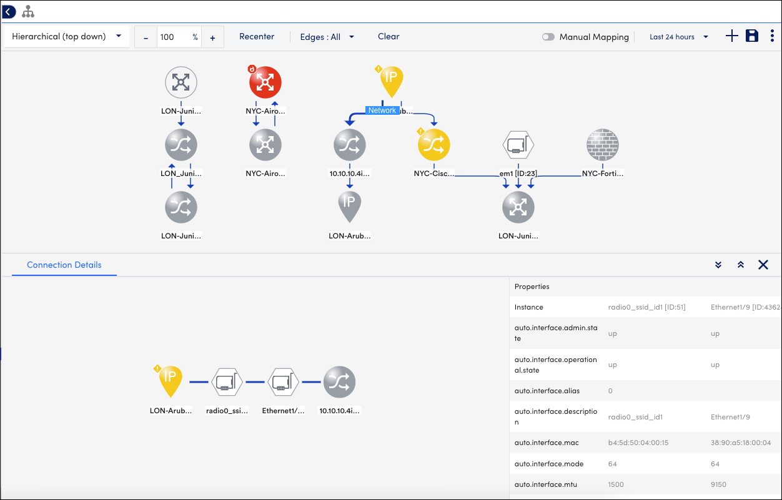Click the back arrow button
This screenshot has width=782, height=500.
click(9, 11)
